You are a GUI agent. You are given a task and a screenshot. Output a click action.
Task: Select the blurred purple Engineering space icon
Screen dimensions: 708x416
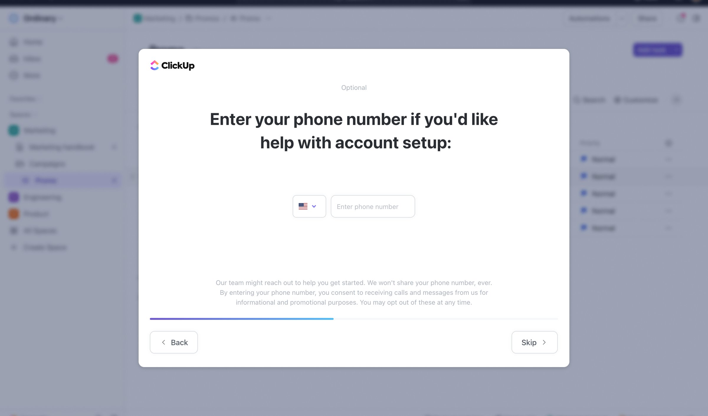14,197
